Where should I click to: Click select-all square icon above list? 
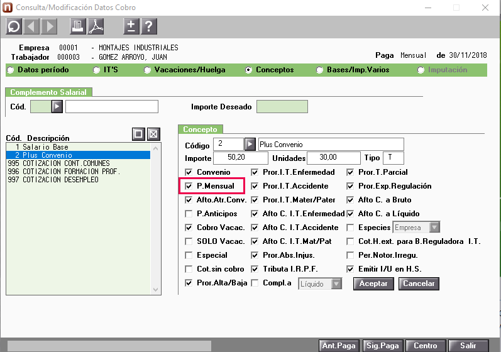click(x=138, y=134)
